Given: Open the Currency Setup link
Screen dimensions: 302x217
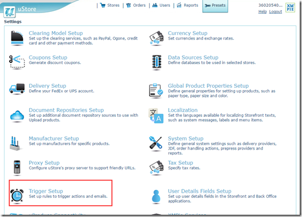Looking at the screenshot, I should [188, 33].
